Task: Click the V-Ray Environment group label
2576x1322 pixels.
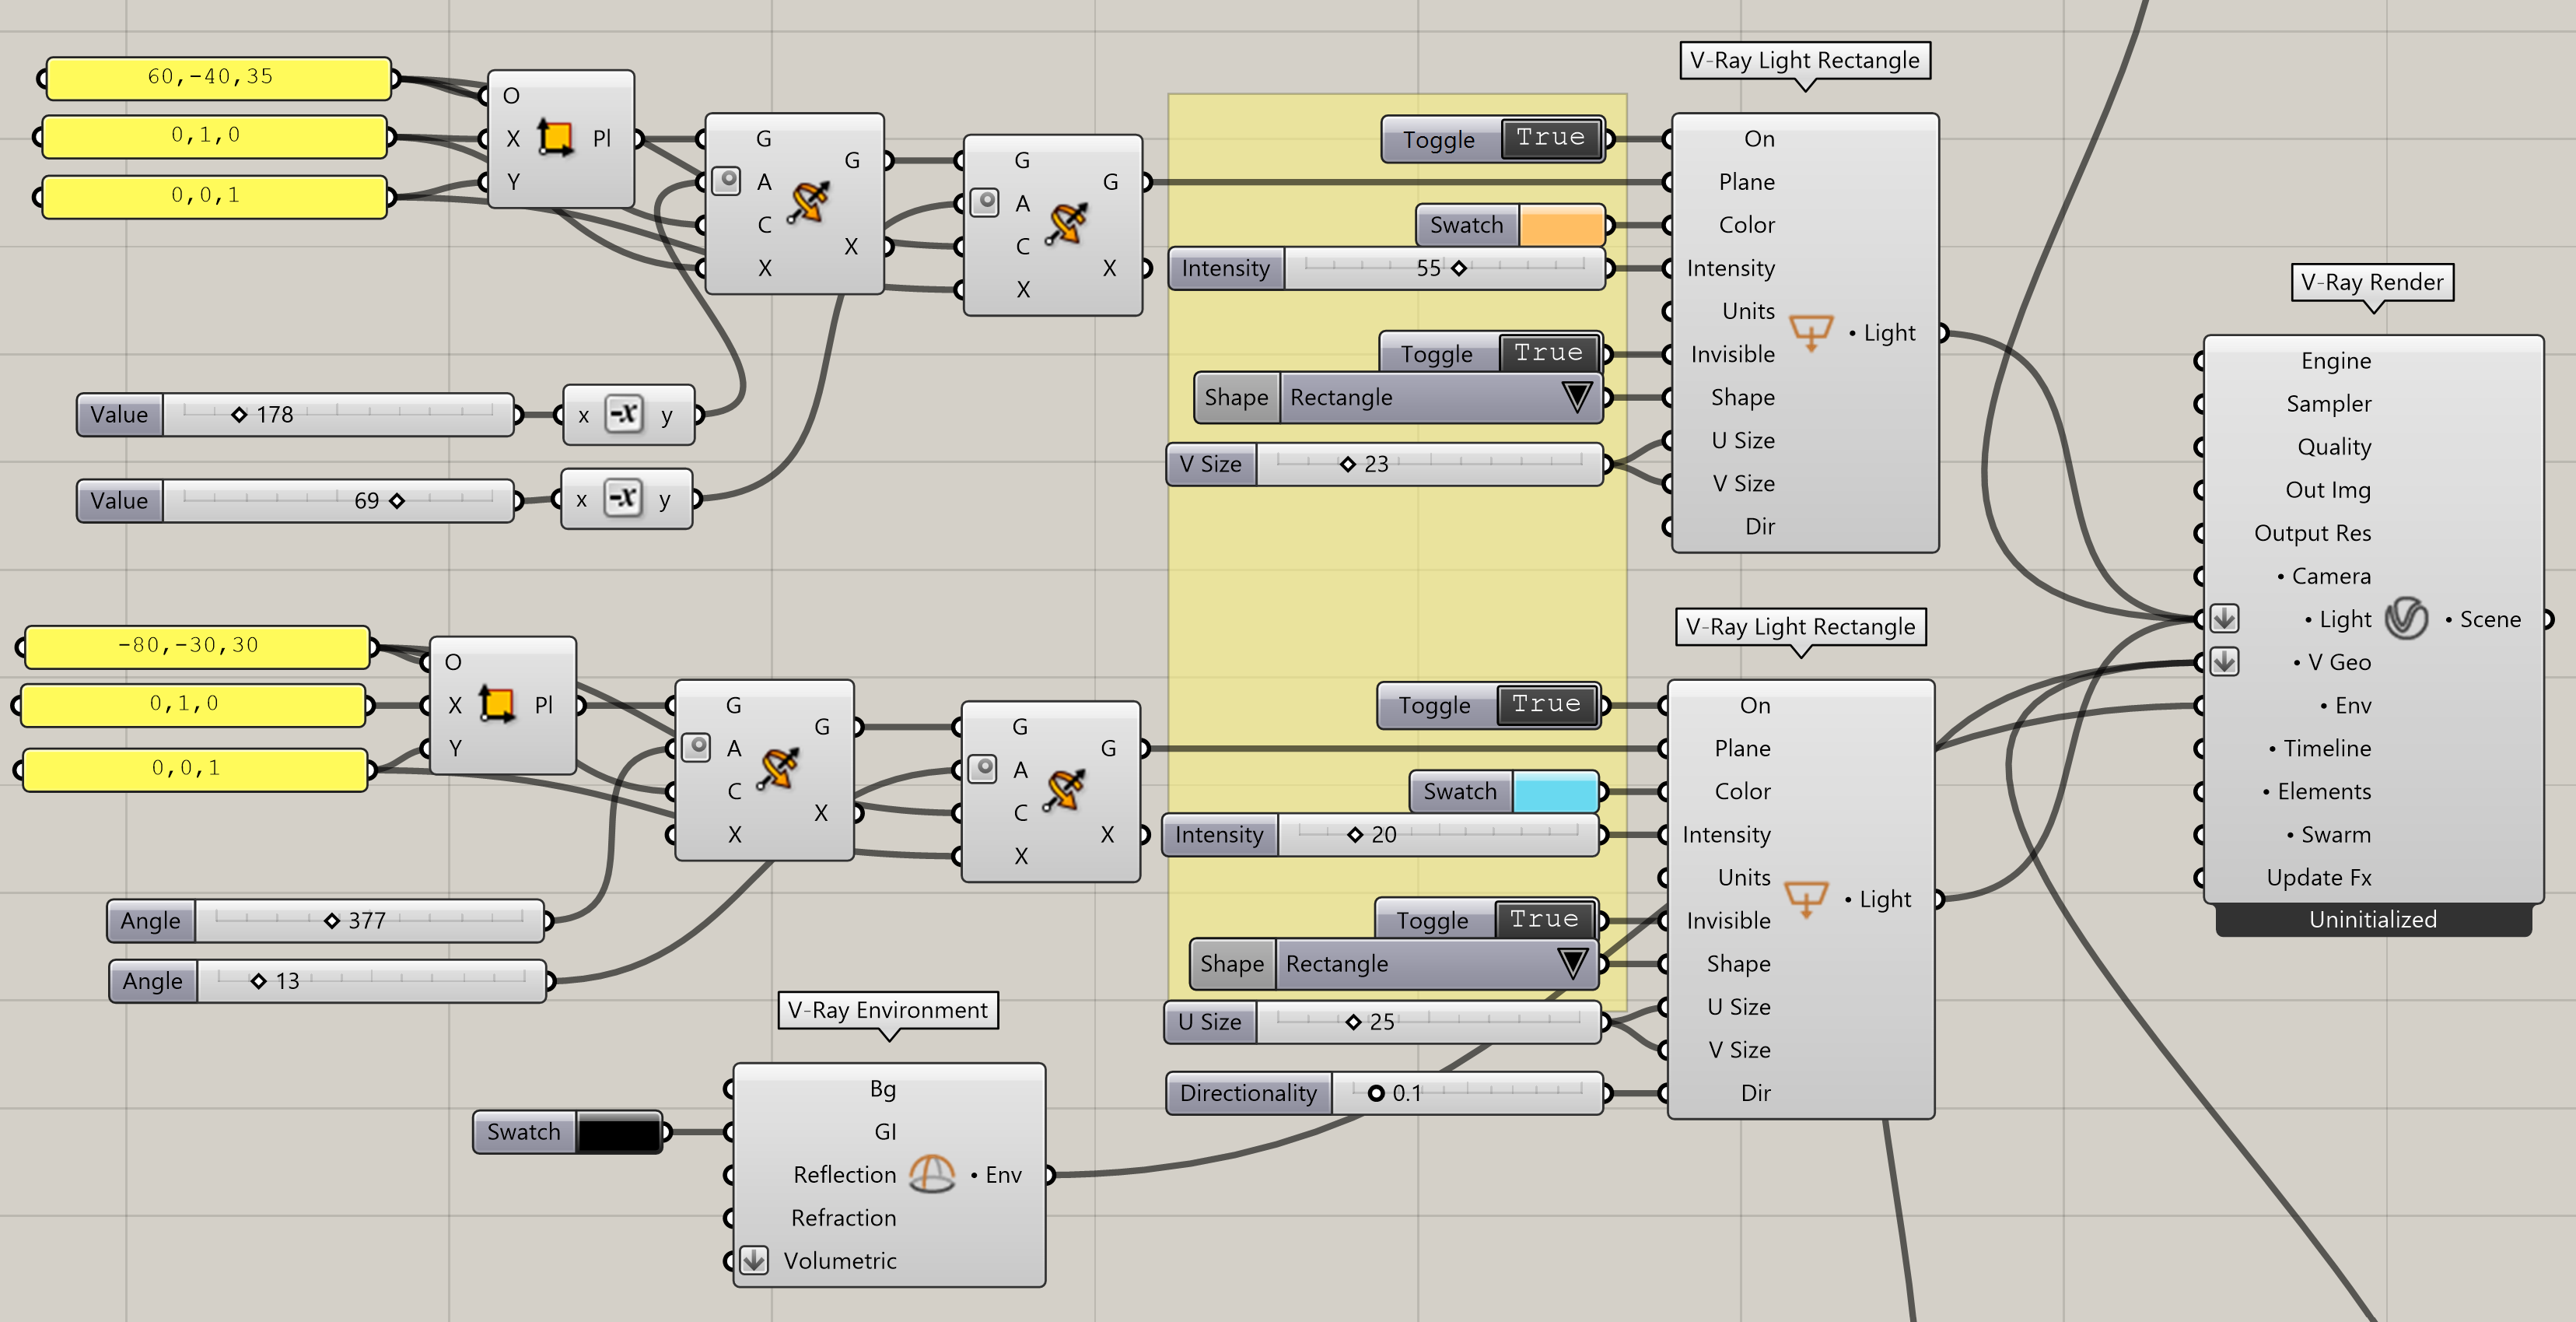Action: click(x=888, y=1010)
